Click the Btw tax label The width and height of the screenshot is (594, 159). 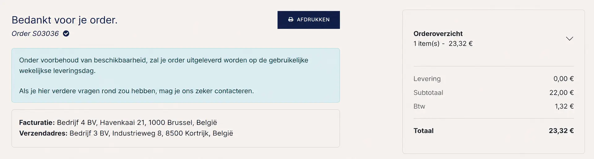(419, 106)
